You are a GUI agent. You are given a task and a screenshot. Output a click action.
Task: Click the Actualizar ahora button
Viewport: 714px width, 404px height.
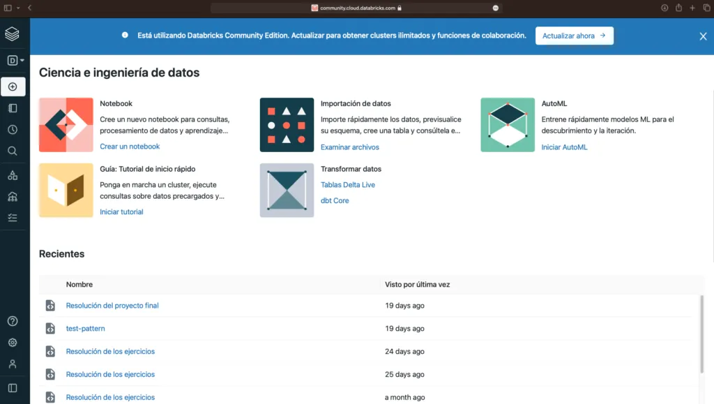point(574,36)
